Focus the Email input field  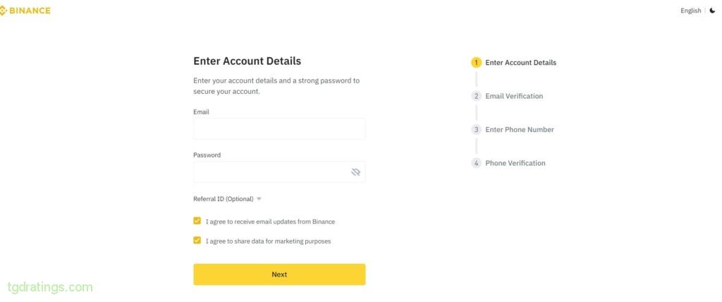(279, 128)
